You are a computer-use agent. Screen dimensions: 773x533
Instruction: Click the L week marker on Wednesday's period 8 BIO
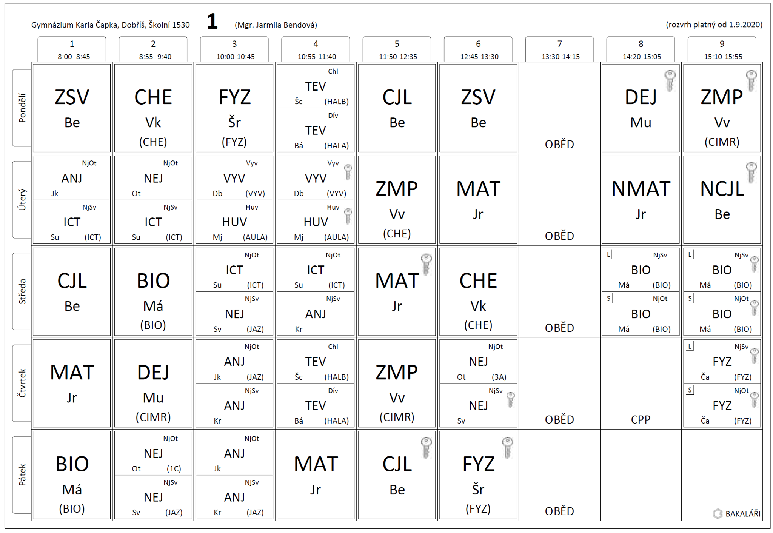pyautogui.click(x=608, y=255)
